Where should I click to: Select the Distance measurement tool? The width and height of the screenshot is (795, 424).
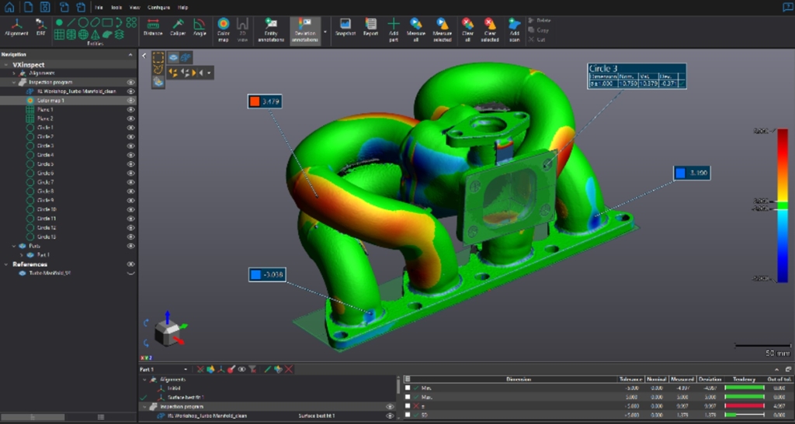(x=153, y=27)
